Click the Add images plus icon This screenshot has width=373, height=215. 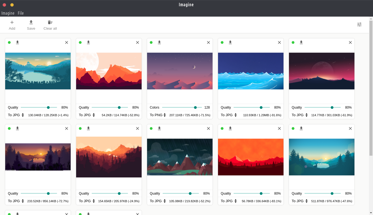pos(12,22)
